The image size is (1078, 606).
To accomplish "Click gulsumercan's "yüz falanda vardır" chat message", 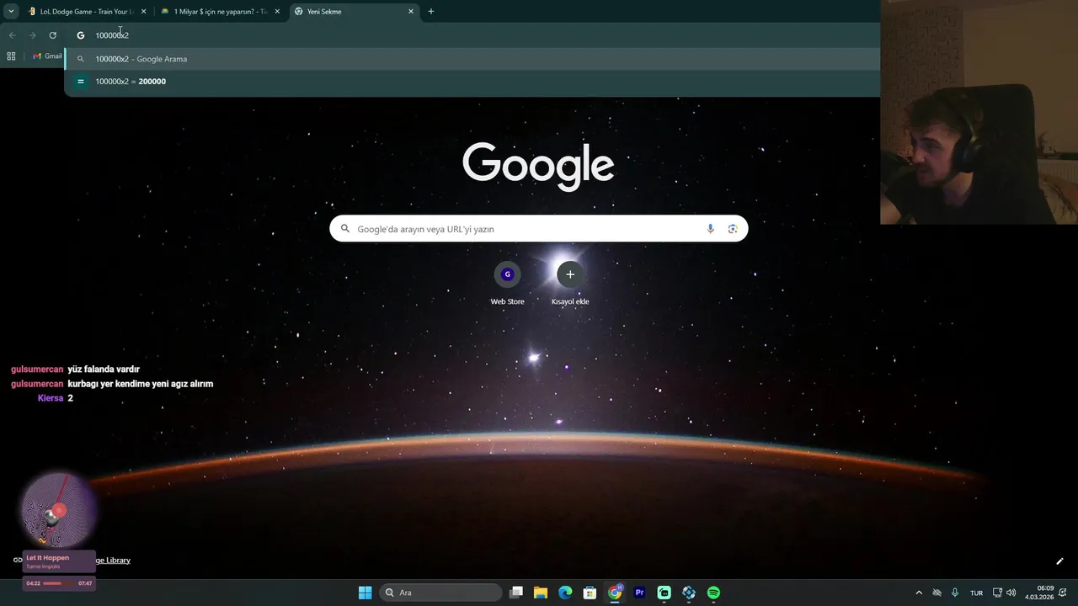I will 104,369.
